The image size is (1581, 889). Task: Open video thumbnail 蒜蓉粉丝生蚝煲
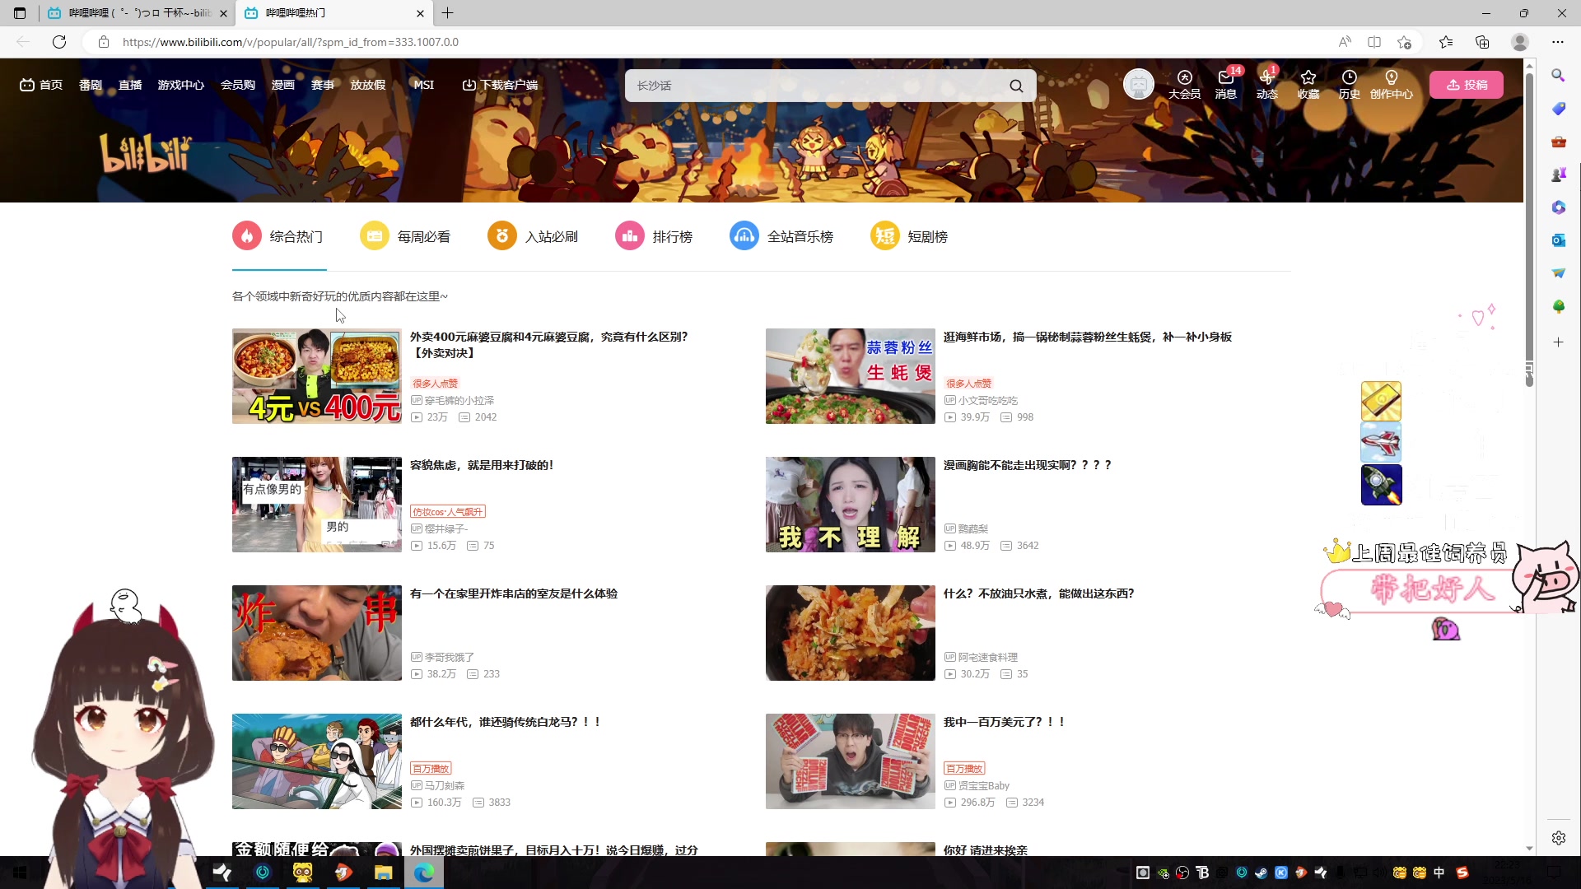point(851,376)
